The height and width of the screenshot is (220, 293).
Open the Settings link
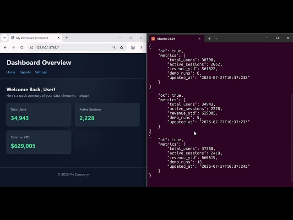pos(41,72)
